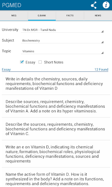Open the first Vitamin D chemistry question
Viewport: 112px width, 187px height.
[56, 84]
